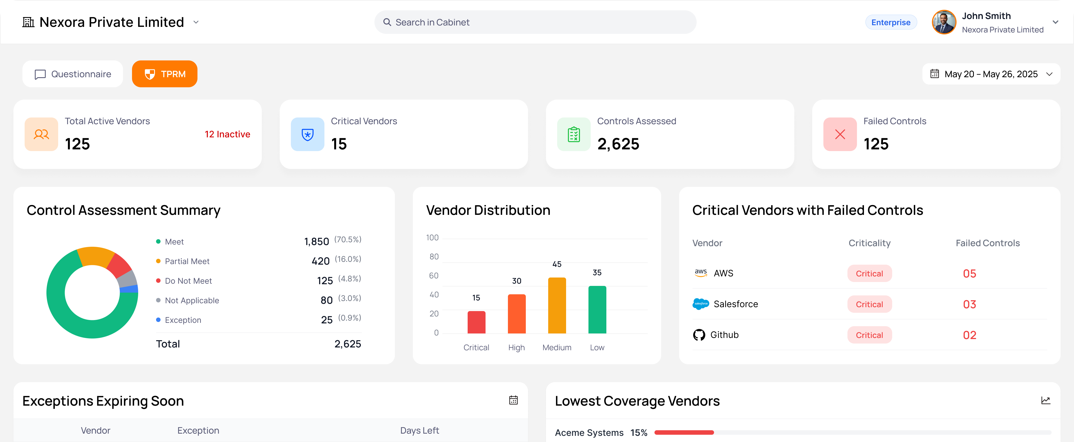Click the calendar icon in date range
The image size is (1074, 442).
point(934,74)
